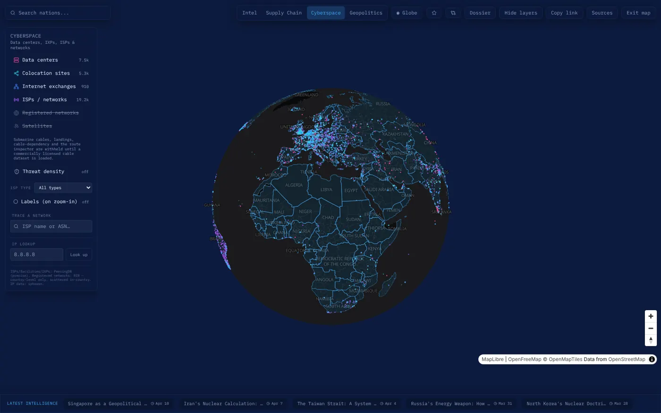Switch to the Geopolitics tab
Image resolution: width=661 pixels, height=413 pixels.
pyautogui.click(x=366, y=13)
